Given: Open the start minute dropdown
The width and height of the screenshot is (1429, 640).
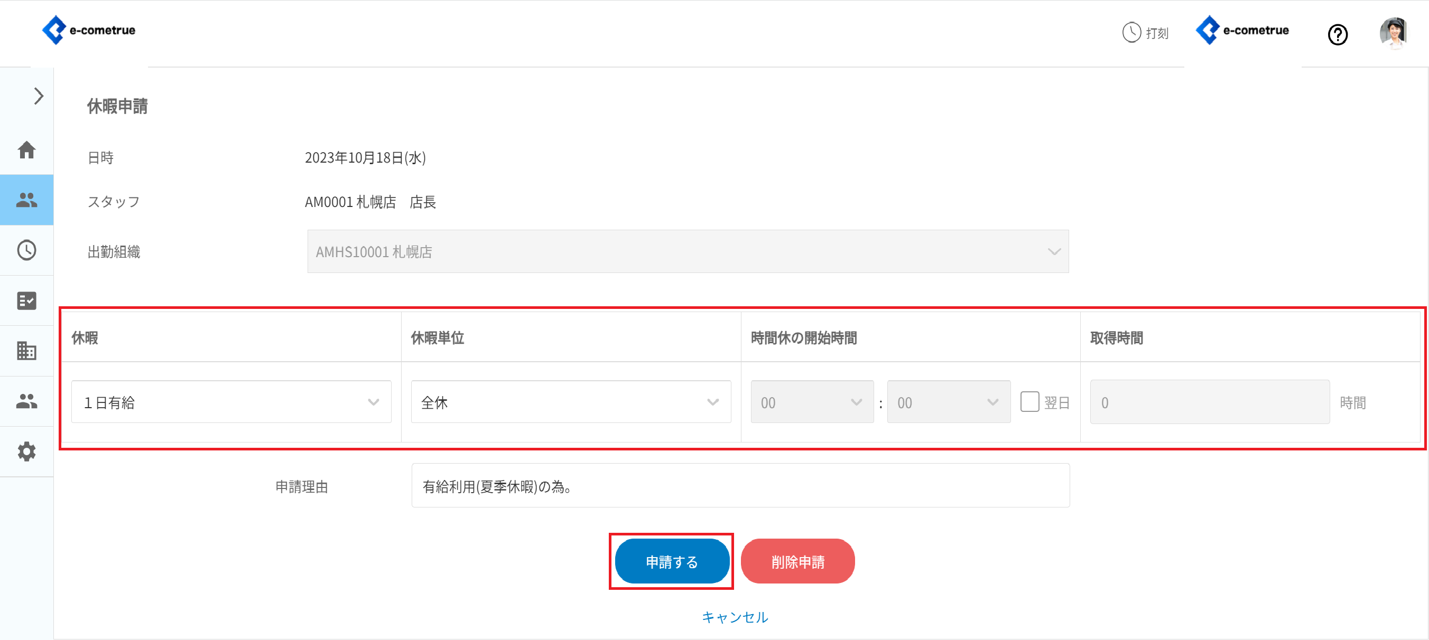Looking at the screenshot, I should (x=948, y=402).
